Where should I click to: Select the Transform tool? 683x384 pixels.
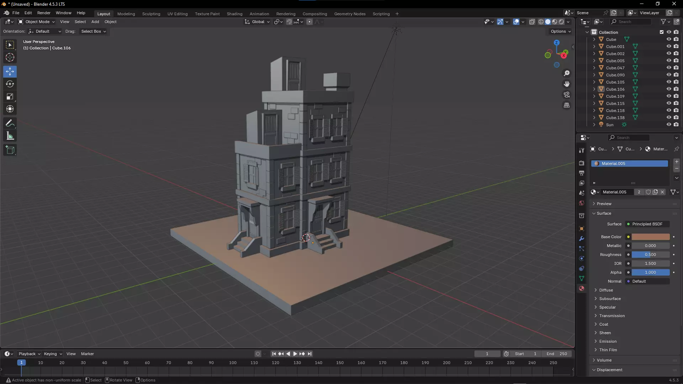10,109
